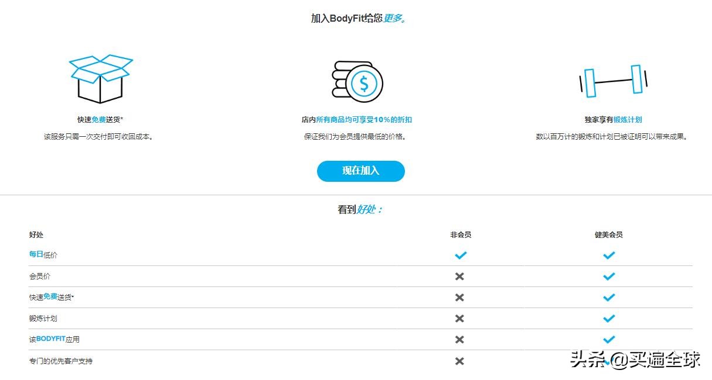Click the checkmark for 会员价 under 健美会员
This screenshot has width=712, height=380.
pos(609,276)
